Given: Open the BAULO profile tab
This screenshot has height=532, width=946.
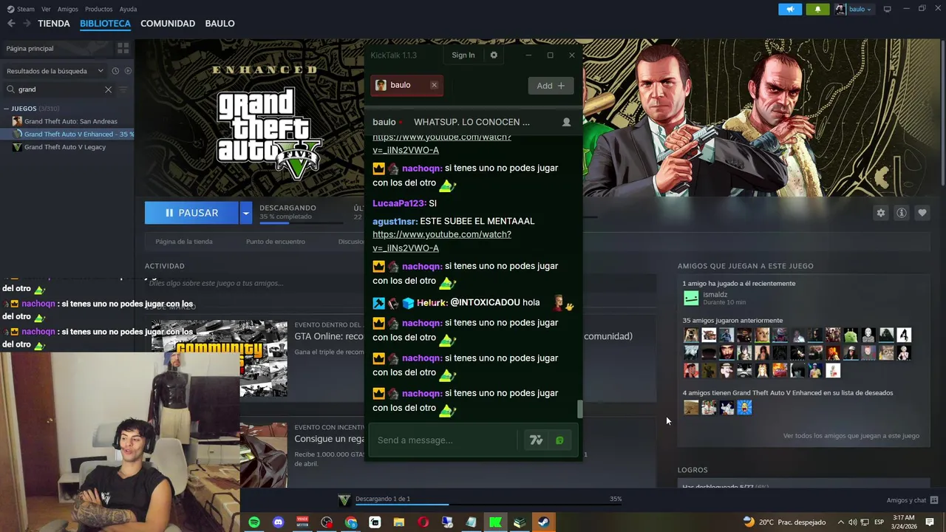Looking at the screenshot, I should 220,24.
